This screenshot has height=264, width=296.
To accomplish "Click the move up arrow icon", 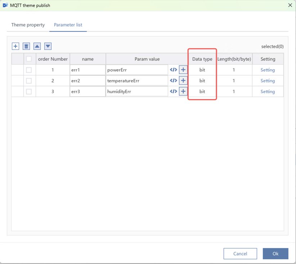I will click(x=37, y=46).
